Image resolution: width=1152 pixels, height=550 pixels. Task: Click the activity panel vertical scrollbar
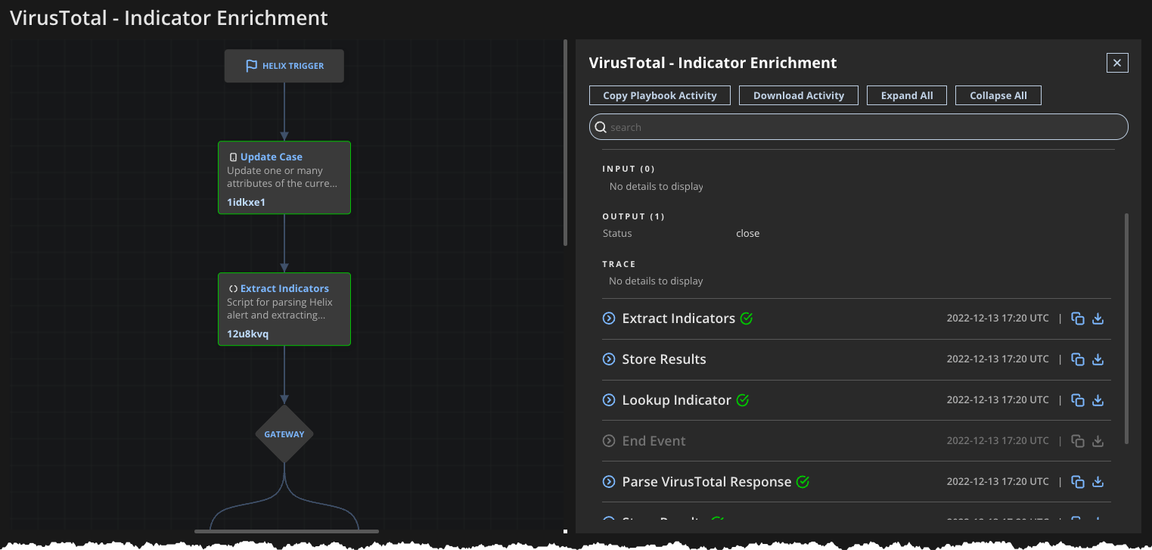[x=1127, y=328]
